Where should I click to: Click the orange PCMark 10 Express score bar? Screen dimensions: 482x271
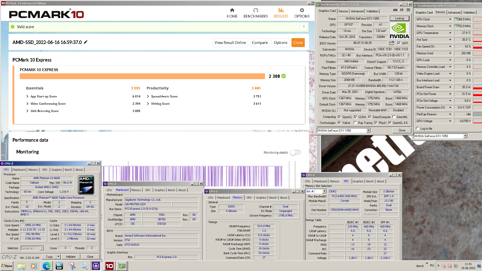coord(142,76)
